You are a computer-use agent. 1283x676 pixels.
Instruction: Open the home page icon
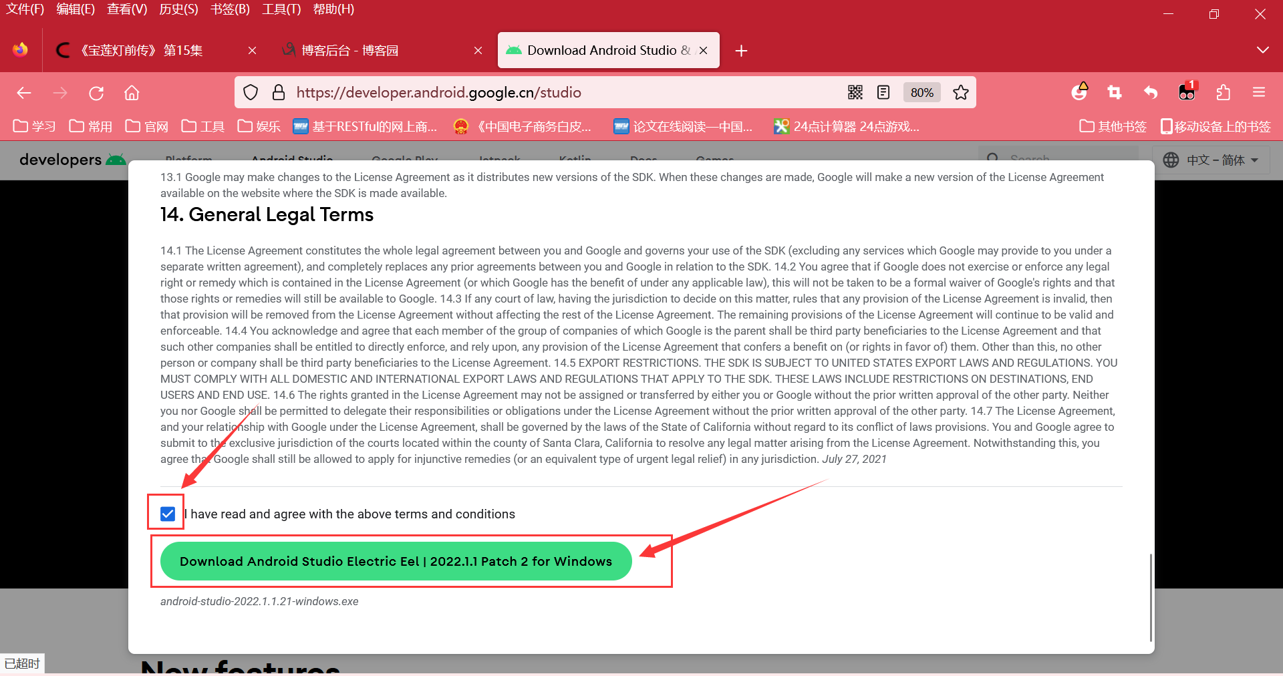pos(132,93)
